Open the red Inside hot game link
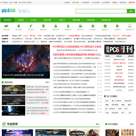 [26, 36]
